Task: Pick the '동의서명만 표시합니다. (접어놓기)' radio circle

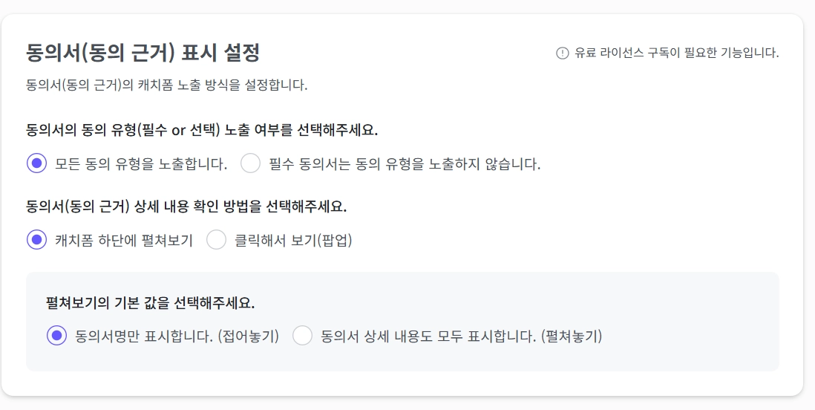Action: coord(56,336)
